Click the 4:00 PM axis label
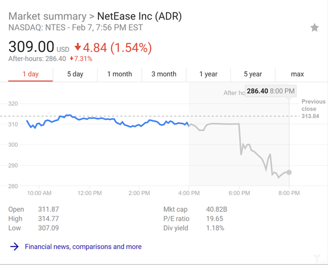328x265 pixels. point(189,193)
